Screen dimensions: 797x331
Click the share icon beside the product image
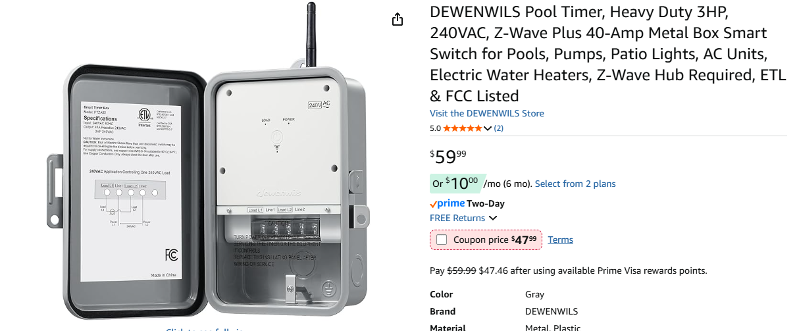coord(398,20)
